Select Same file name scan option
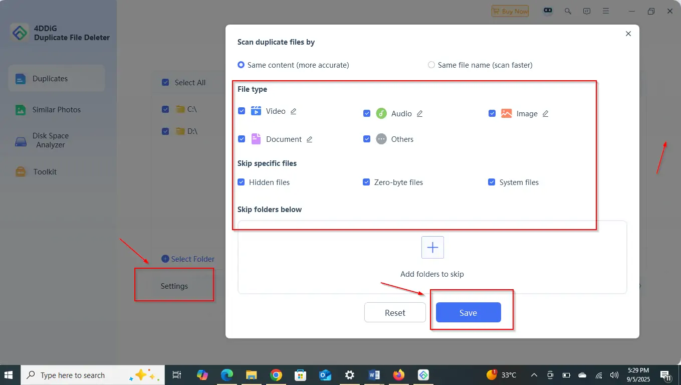 coord(431,65)
